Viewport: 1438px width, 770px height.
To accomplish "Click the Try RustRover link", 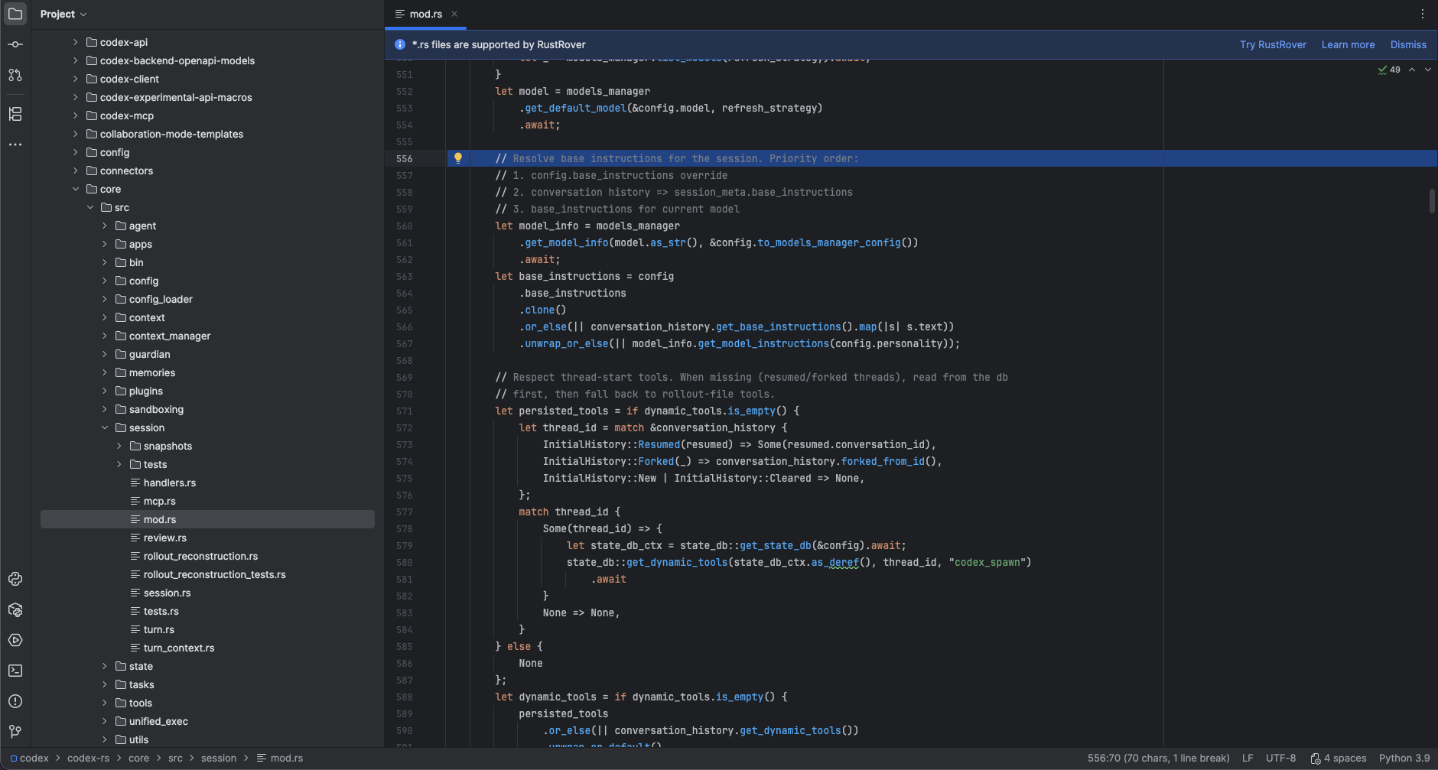I will click(x=1273, y=44).
